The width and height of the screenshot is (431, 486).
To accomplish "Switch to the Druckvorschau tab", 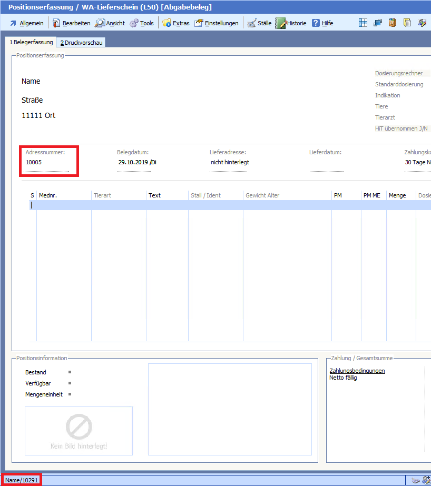I will tap(81, 43).
